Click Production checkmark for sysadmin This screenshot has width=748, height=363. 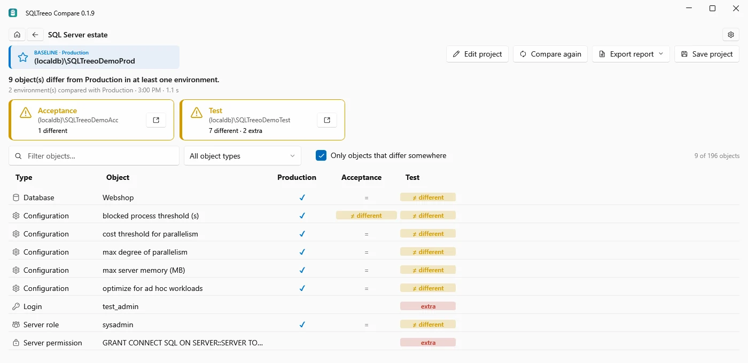pos(302,325)
